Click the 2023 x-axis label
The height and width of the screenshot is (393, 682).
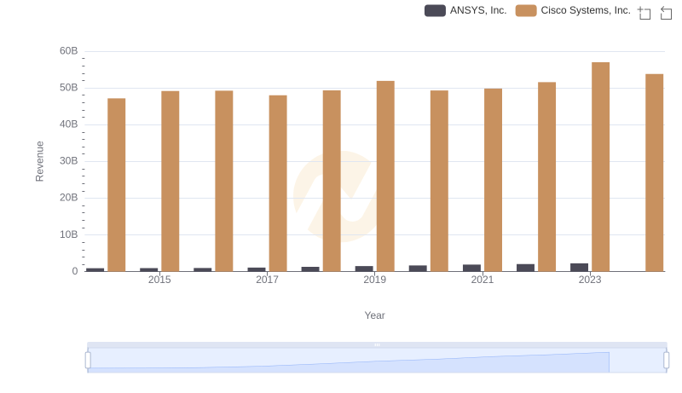point(590,280)
